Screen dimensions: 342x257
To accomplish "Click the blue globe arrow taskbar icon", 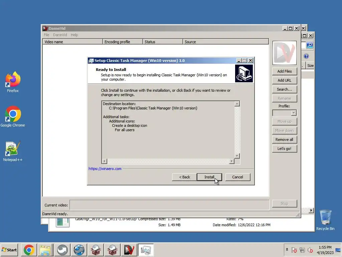I will click(x=79, y=250).
